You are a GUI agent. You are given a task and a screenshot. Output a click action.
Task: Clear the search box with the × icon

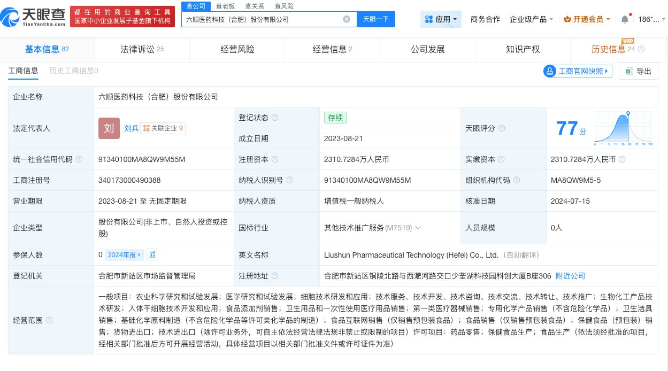coord(347,19)
